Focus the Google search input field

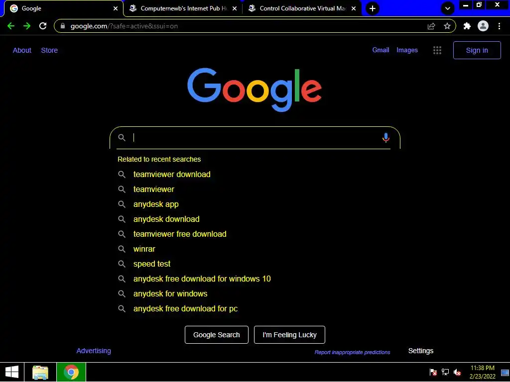tap(255, 138)
